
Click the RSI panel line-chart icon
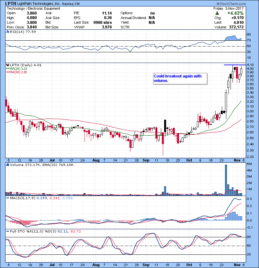(x=7, y=32)
